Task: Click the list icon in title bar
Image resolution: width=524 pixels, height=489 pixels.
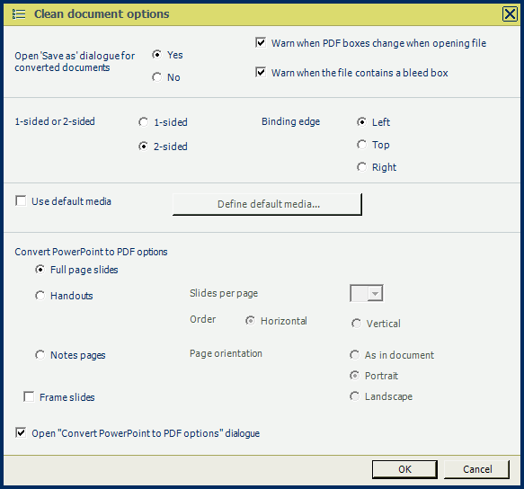Action: pos(19,14)
